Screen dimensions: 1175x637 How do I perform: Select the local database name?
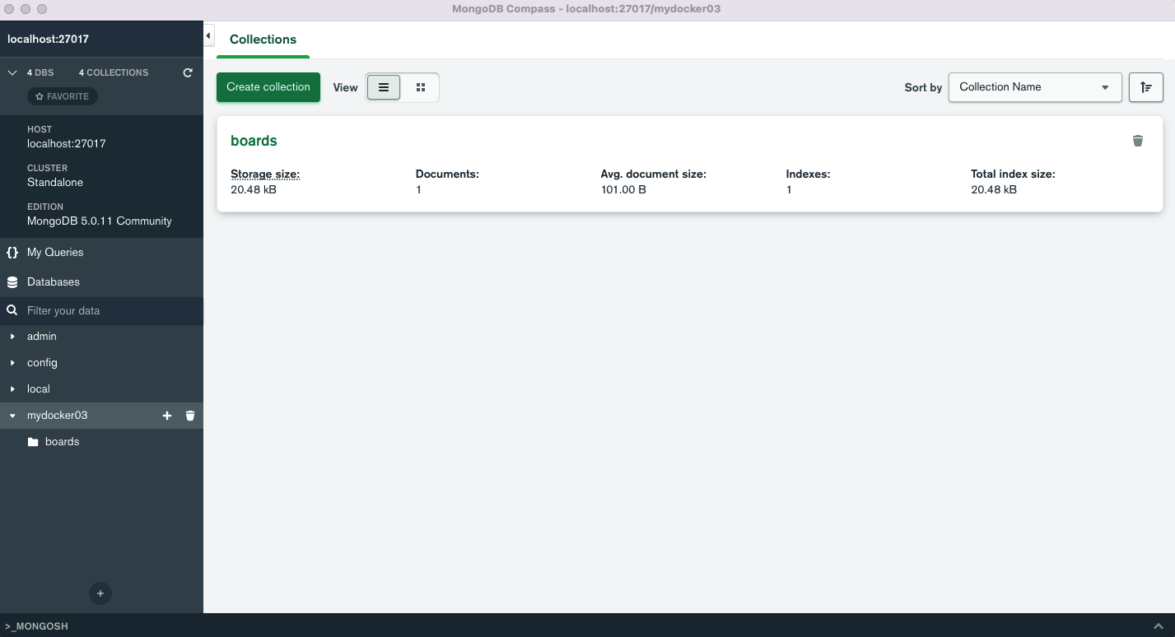[x=39, y=389]
